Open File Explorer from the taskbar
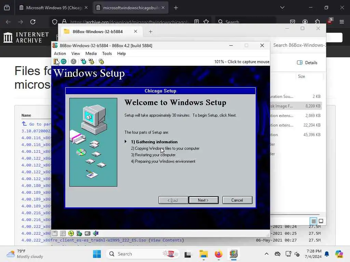Image resolution: width=350 pixels, height=262 pixels. [204, 254]
